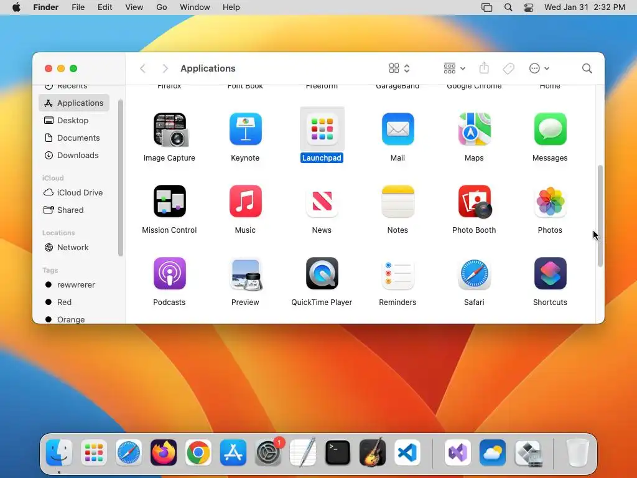Click the file list vertical scrollbar
The width and height of the screenshot is (637, 478).
point(600,216)
